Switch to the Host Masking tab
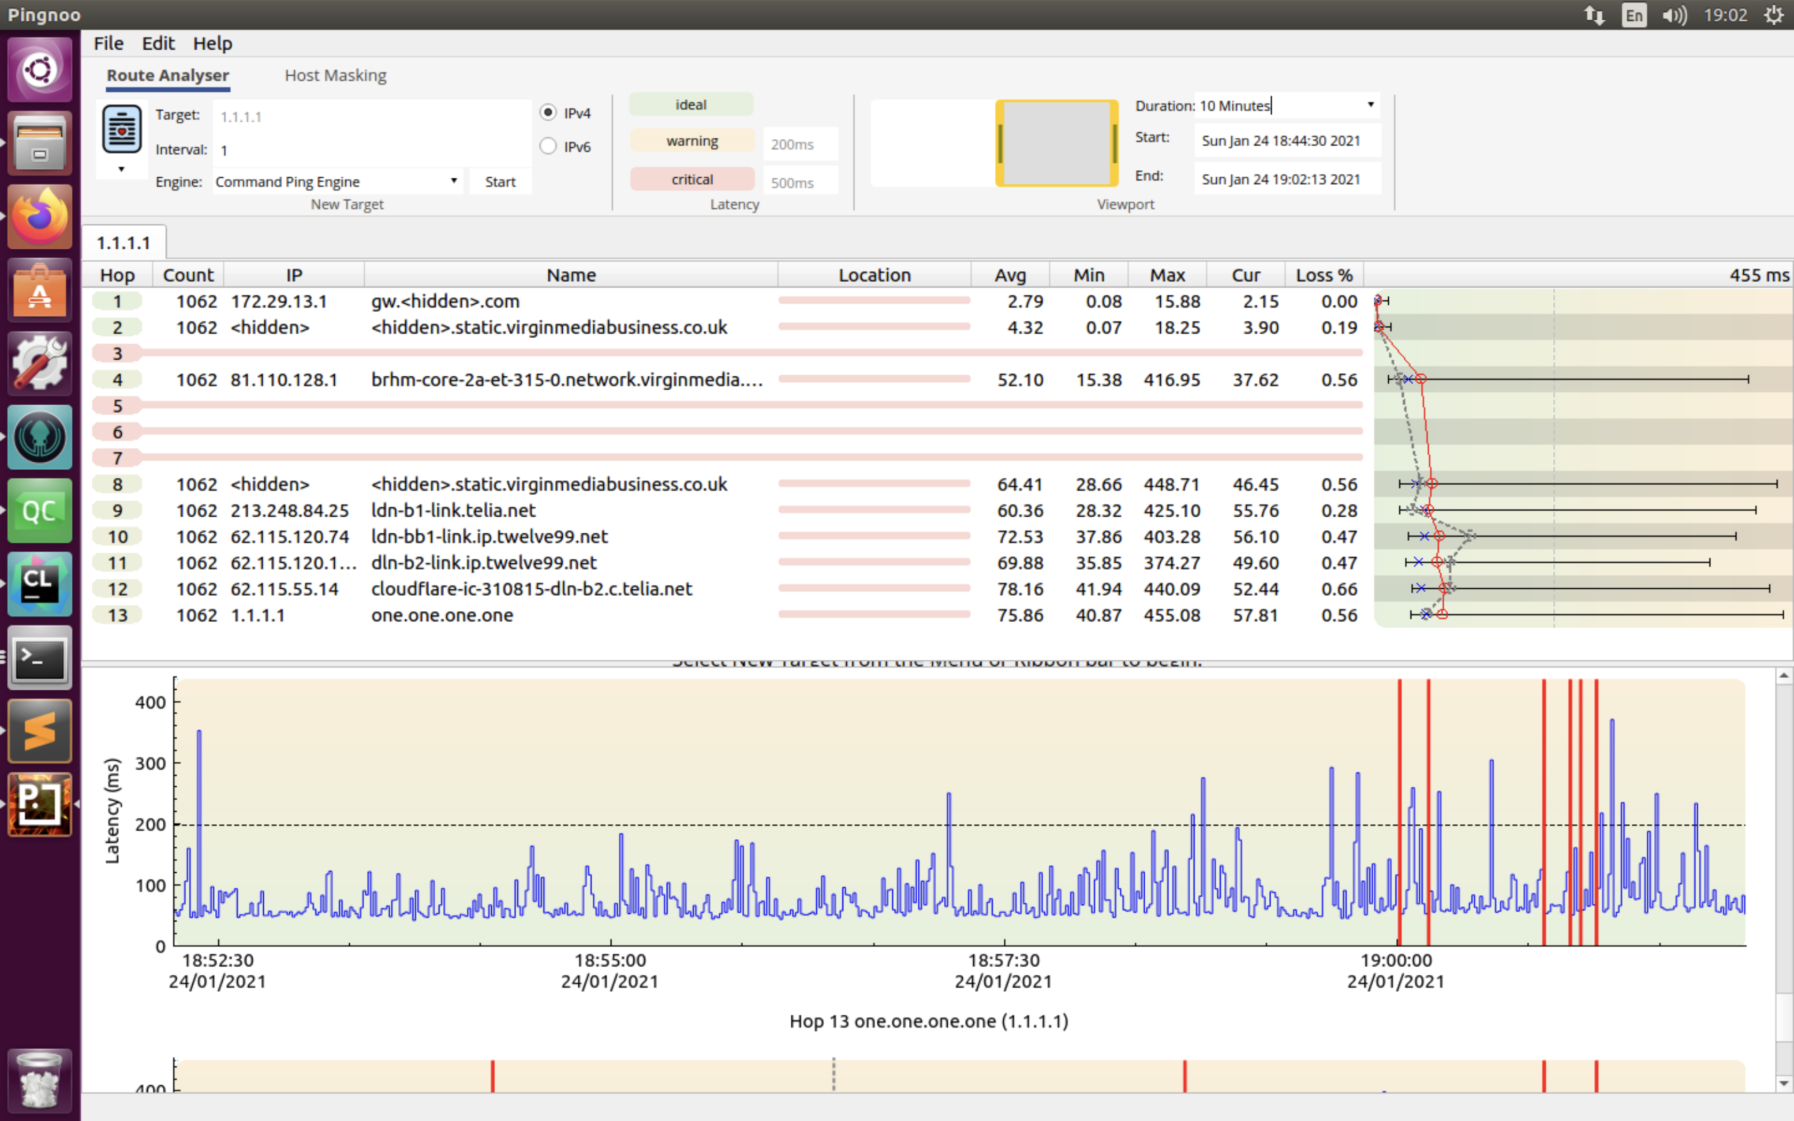This screenshot has height=1121, width=1794. coord(335,75)
